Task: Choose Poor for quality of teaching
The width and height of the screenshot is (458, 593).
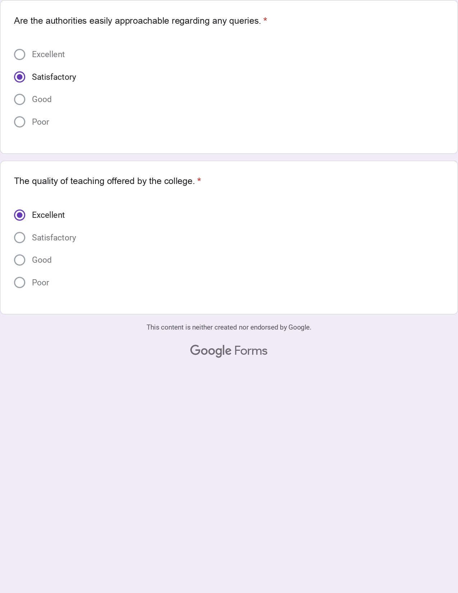Action: click(x=19, y=282)
